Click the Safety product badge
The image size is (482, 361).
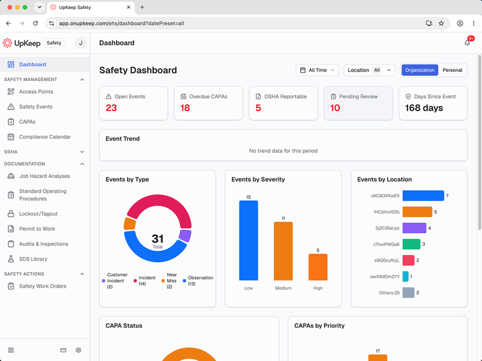tap(54, 43)
